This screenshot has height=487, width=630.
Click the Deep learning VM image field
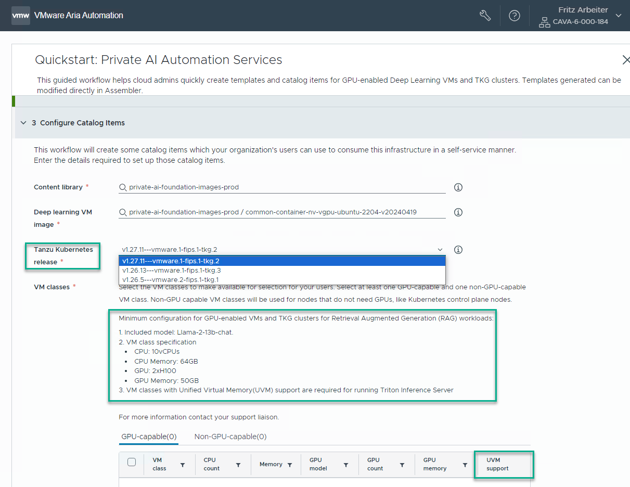coord(282,212)
